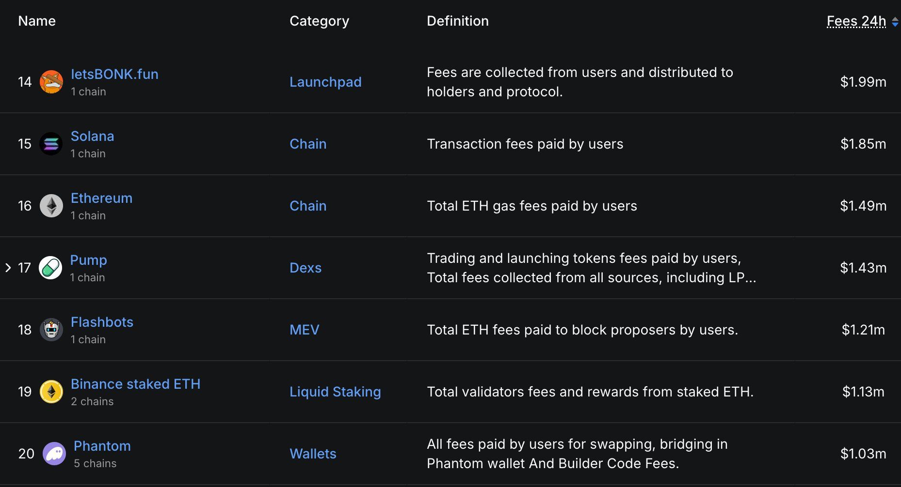Viewport: 901px width, 487px height.
Task: Select the Wallets category link
Action: (313, 454)
